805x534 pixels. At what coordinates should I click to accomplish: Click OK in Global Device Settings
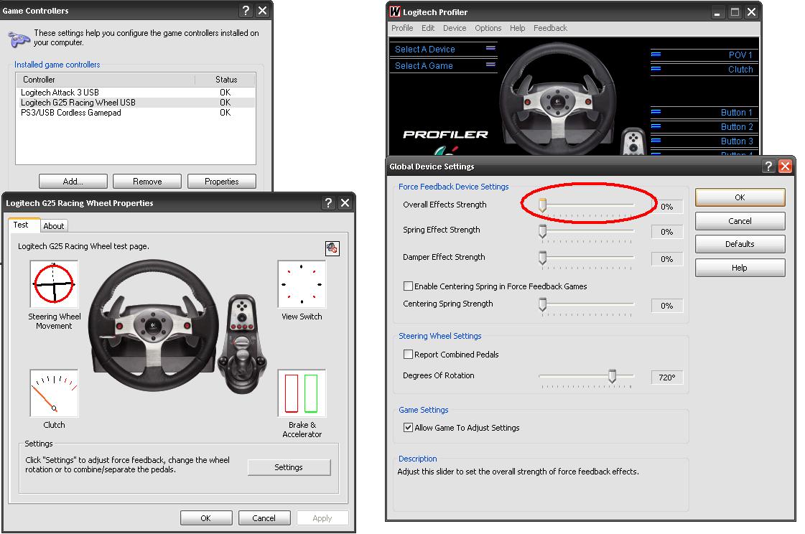[740, 197]
